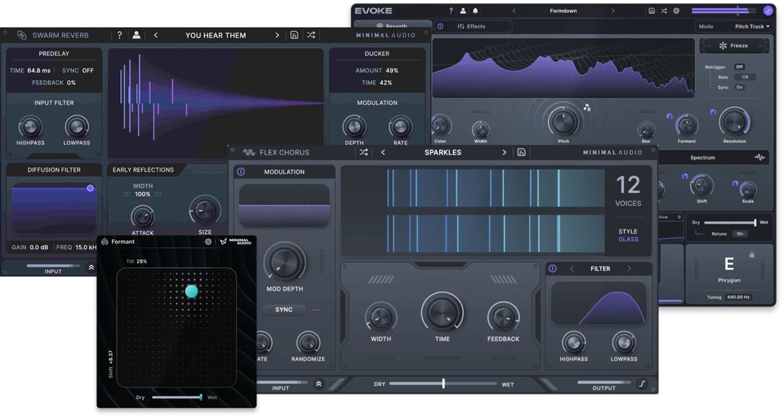Save preset in Swarm Reverb window

point(294,35)
